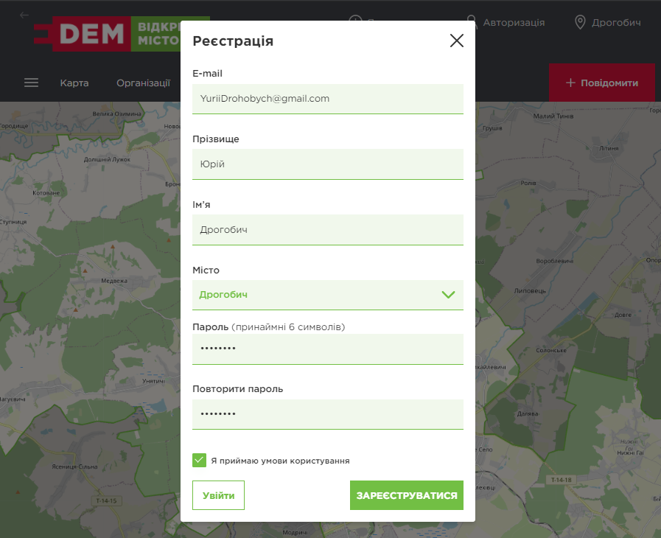Toggle the terms of use checkbox
Viewport: 661px width, 538px height.
point(200,460)
